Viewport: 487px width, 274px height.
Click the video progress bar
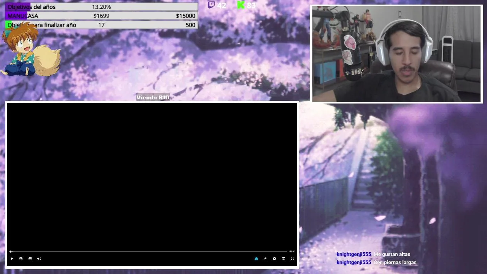pos(148,252)
